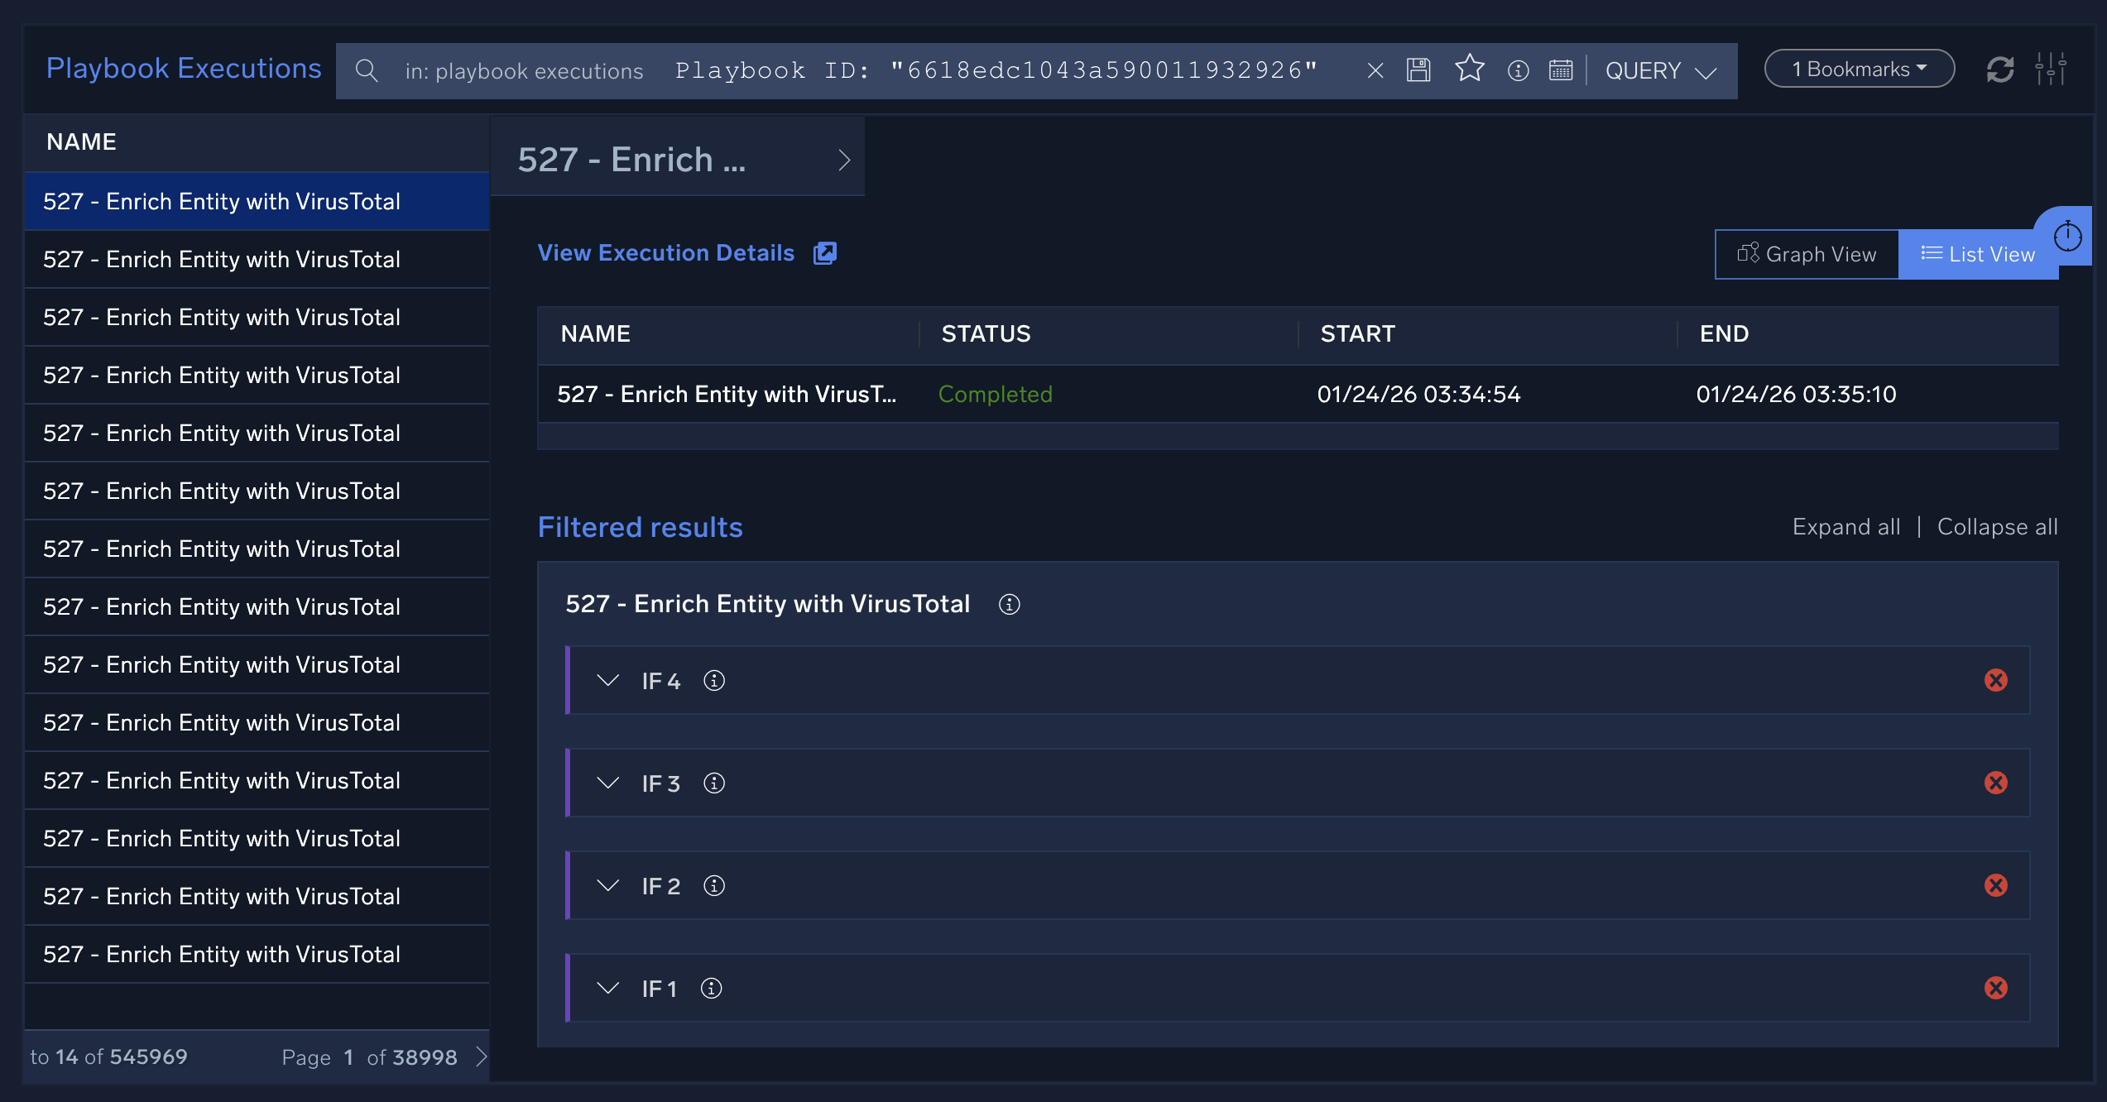The image size is (2107, 1102).
Task: Expand the IF 1 step chevron
Action: click(608, 989)
